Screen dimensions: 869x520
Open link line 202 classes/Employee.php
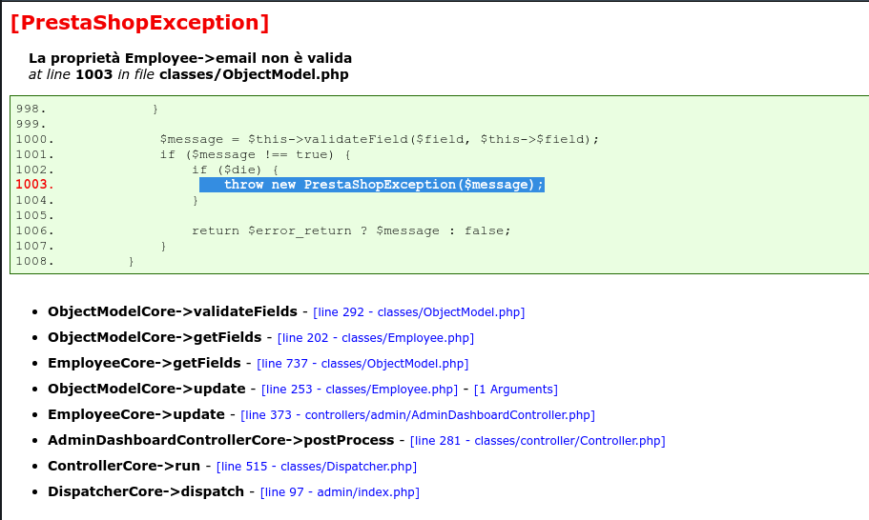pyautogui.click(x=375, y=337)
